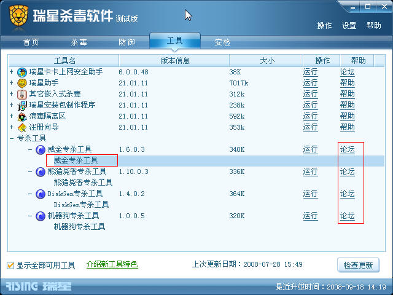Click the 瑞星助手 lion icon

point(22,84)
